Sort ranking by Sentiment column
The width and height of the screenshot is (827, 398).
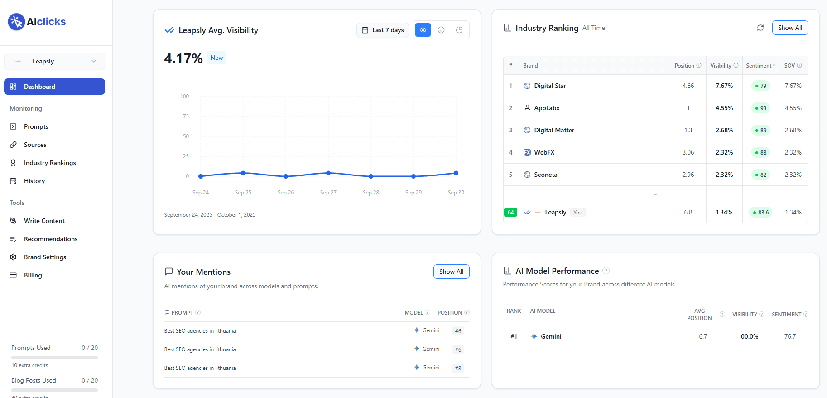pos(760,65)
